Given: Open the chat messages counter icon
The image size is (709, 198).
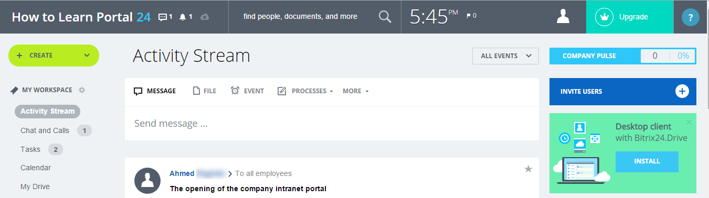Looking at the screenshot, I should pos(165,17).
